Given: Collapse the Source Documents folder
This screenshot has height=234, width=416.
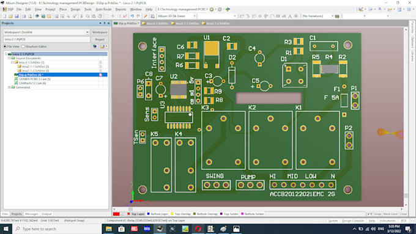Looking at the screenshot, I should pos(9,58).
